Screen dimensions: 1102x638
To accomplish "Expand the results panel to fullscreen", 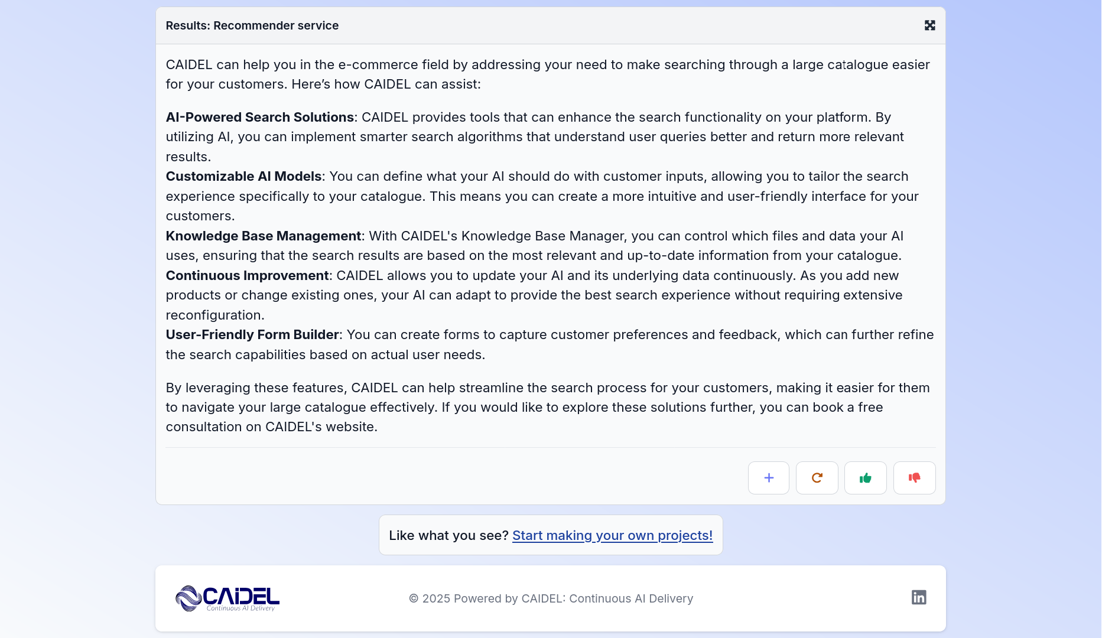I will point(929,25).
